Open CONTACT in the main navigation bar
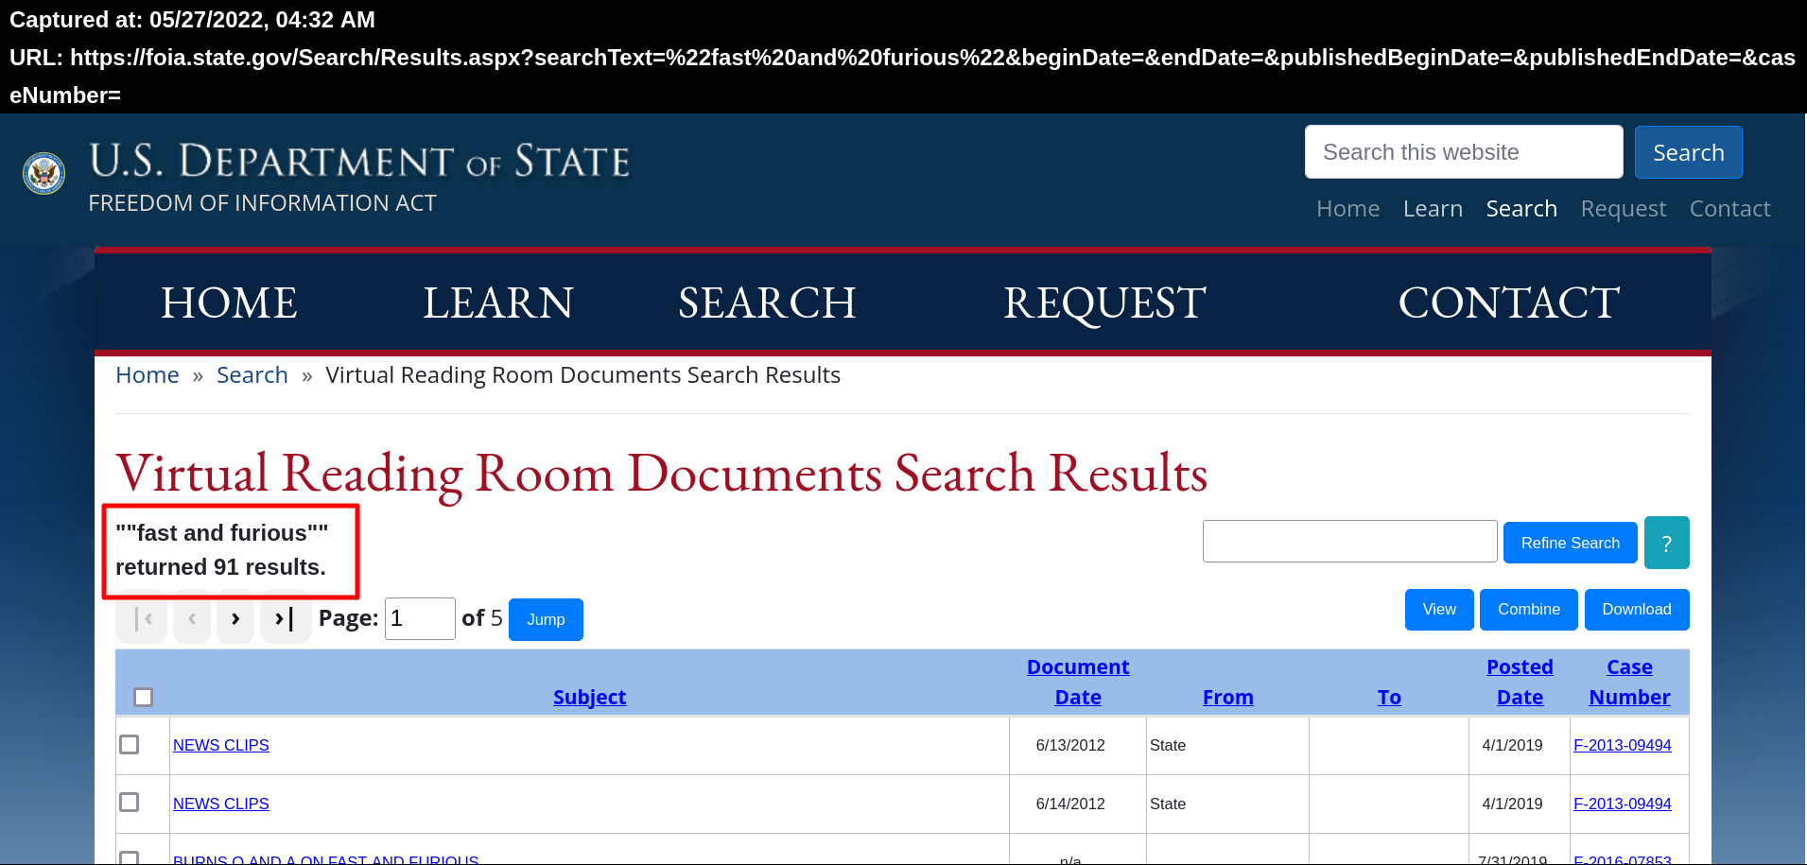The height and width of the screenshot is (865, 1807). 1509,303
